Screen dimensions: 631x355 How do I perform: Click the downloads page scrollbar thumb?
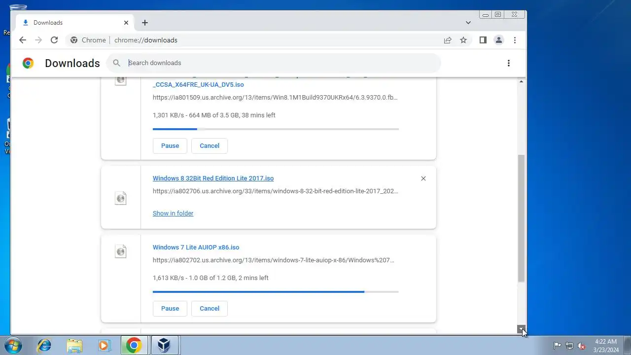tap(521, 218)
